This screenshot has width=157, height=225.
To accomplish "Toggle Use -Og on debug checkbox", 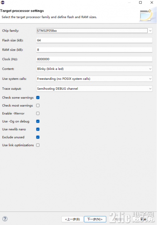I will pos(38,121).
